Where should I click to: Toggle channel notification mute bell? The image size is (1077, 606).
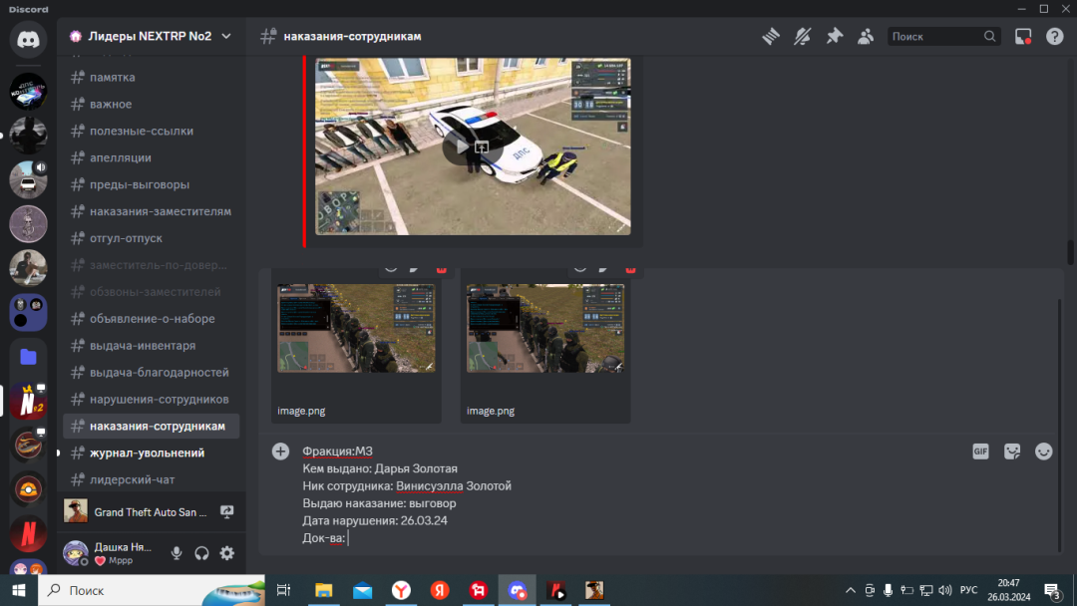(802, 36)
